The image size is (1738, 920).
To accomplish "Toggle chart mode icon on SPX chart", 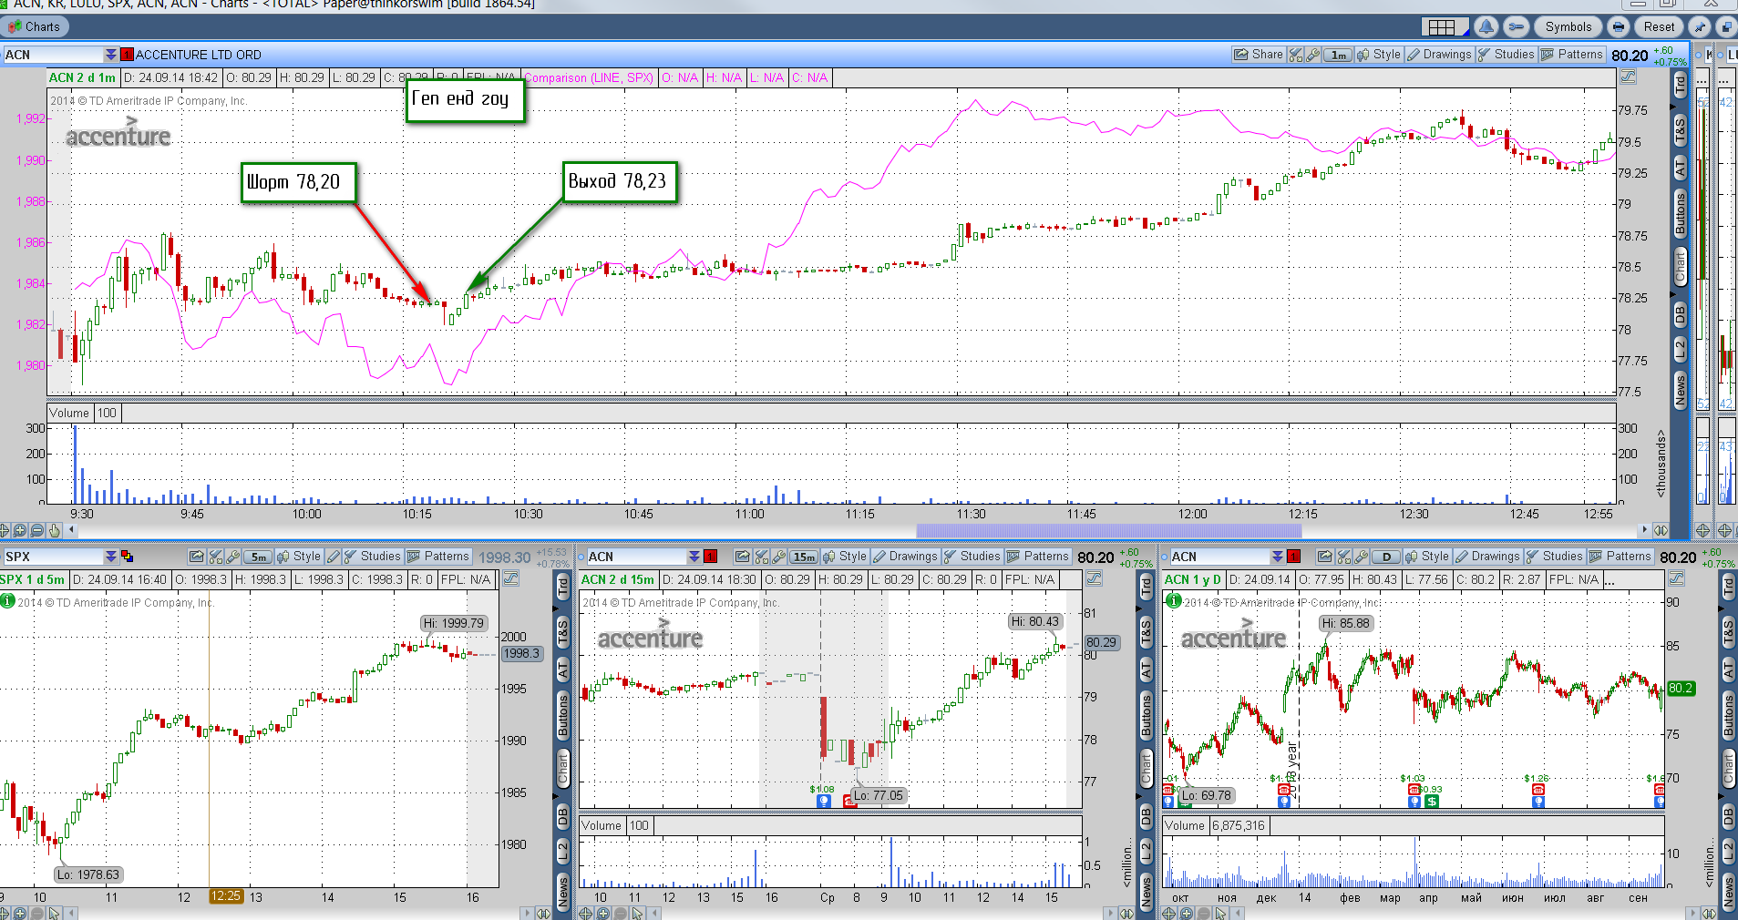I will point(510,579).
